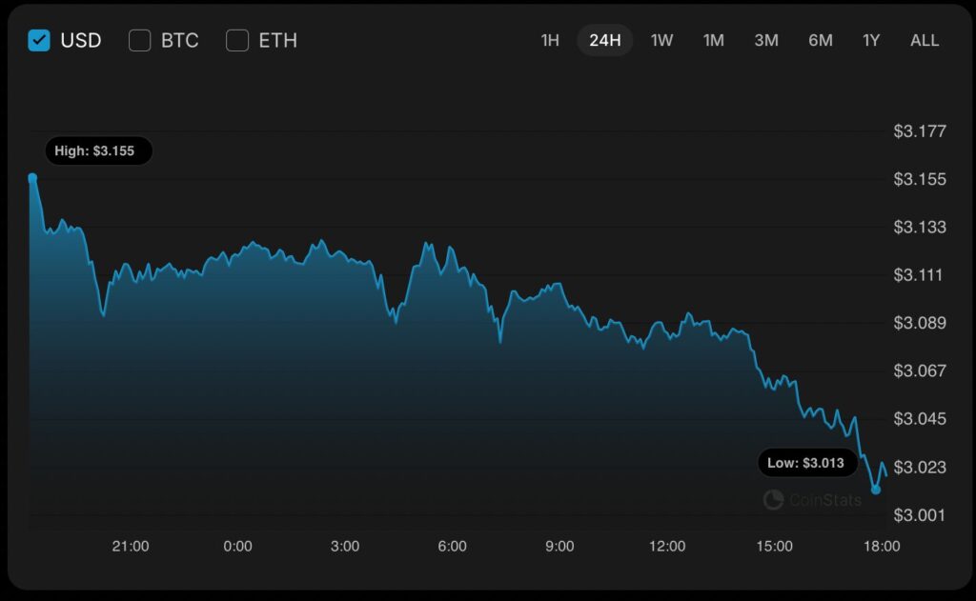This screenshot has height=601, width=976.
Task: Click the High $3.155 tooltip label
Action: click(x=99, y=150)
